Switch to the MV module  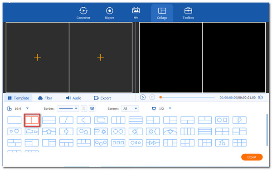pos(136,13)
